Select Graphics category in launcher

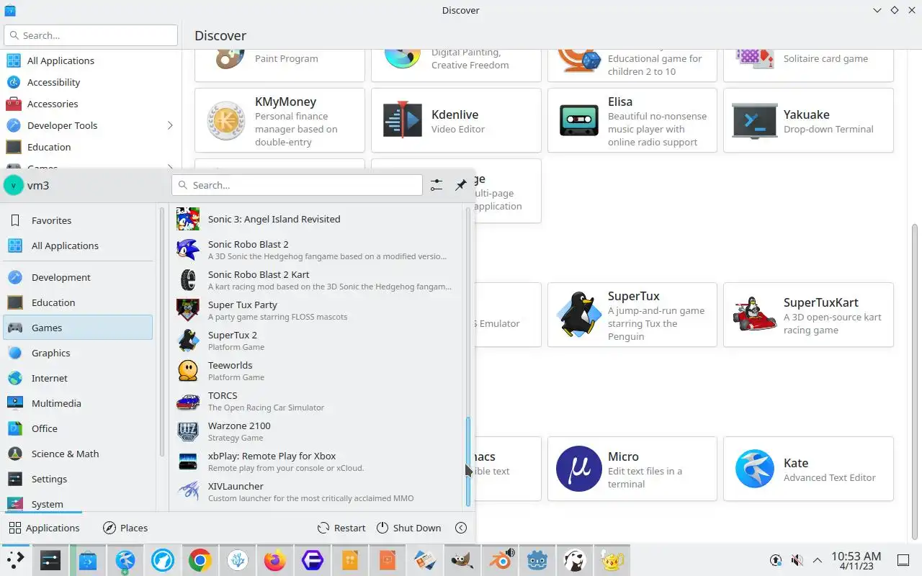click(x=78, y=353)
